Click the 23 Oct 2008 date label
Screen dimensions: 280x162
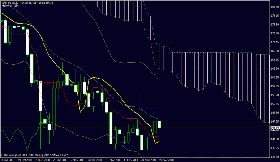43,160
